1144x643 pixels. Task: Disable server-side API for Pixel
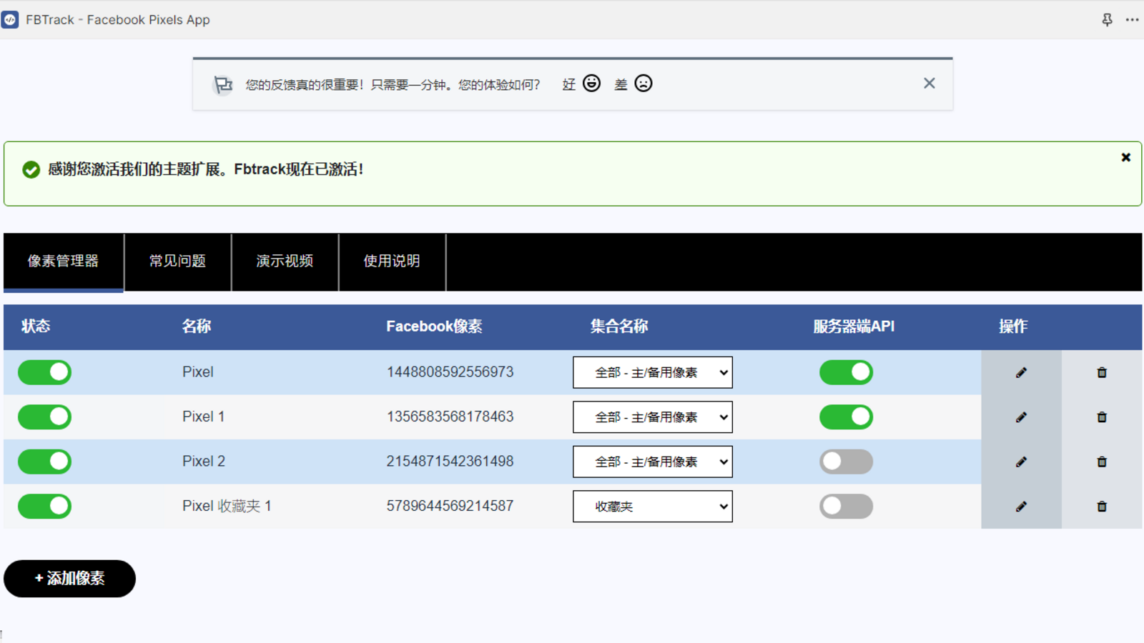[846, 372]
